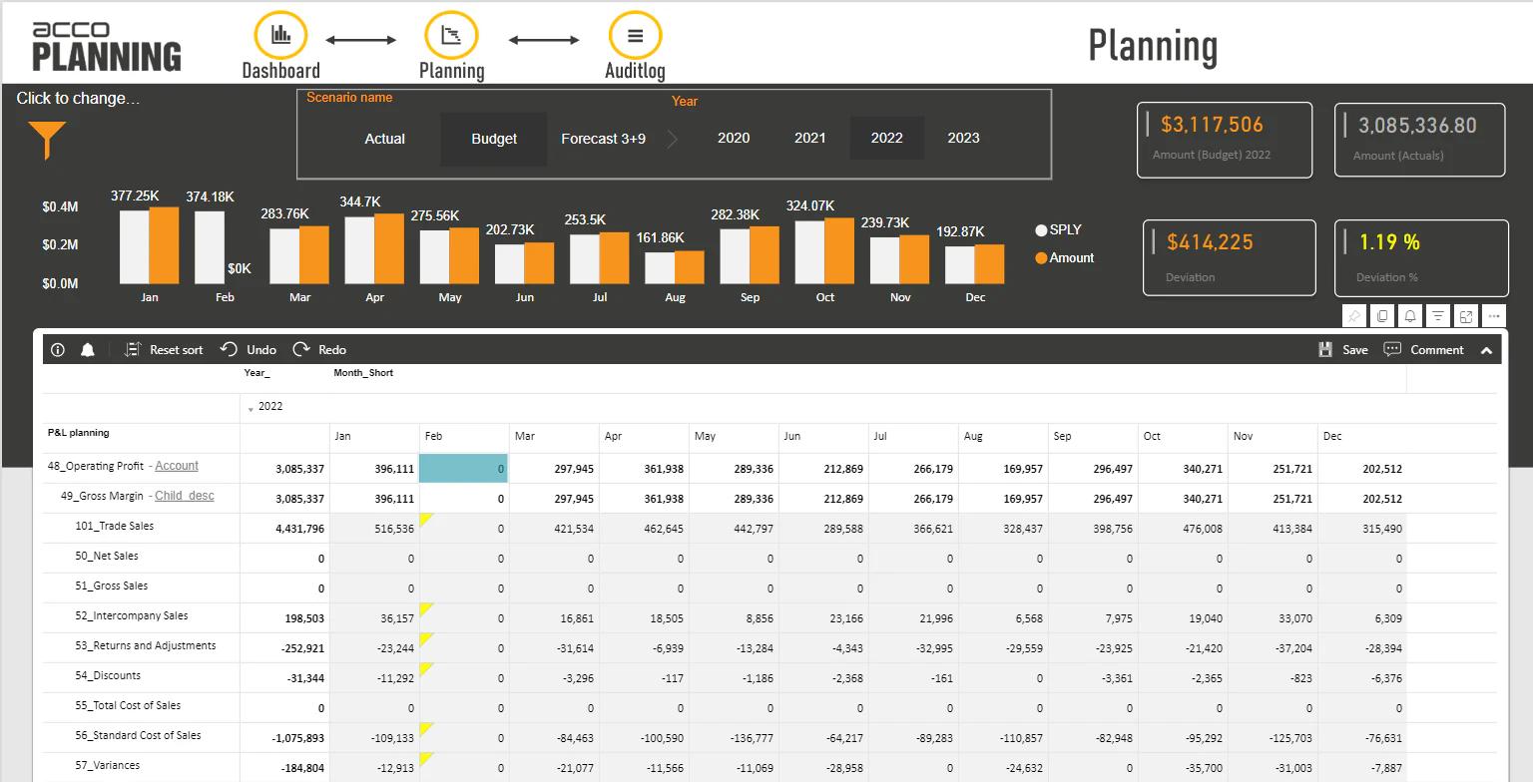Collapse the Comment panel chevron
The height and width of the screenshot is (782, 1533).
coord(1486,349)
